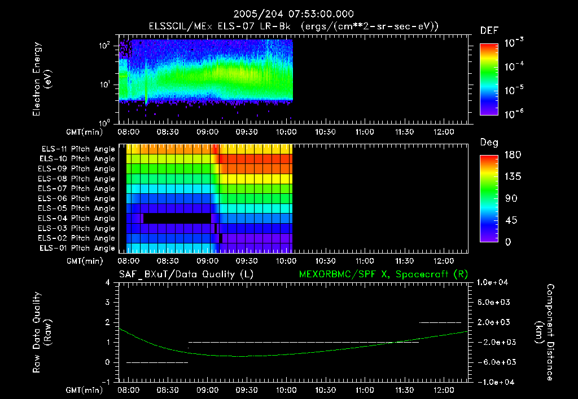Viewport: 578px width, 399px height.
Task: Click the 10^-3 DEF color bar tick
Action: click(514, 43)
